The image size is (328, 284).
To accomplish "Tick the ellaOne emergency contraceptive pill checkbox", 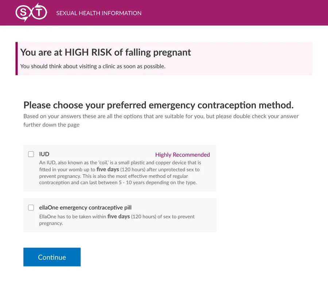I will coord(31,208).
